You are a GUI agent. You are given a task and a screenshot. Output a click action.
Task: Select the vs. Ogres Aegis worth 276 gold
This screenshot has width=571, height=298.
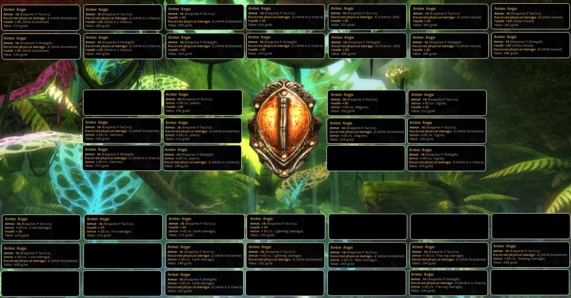click(446, 158)
